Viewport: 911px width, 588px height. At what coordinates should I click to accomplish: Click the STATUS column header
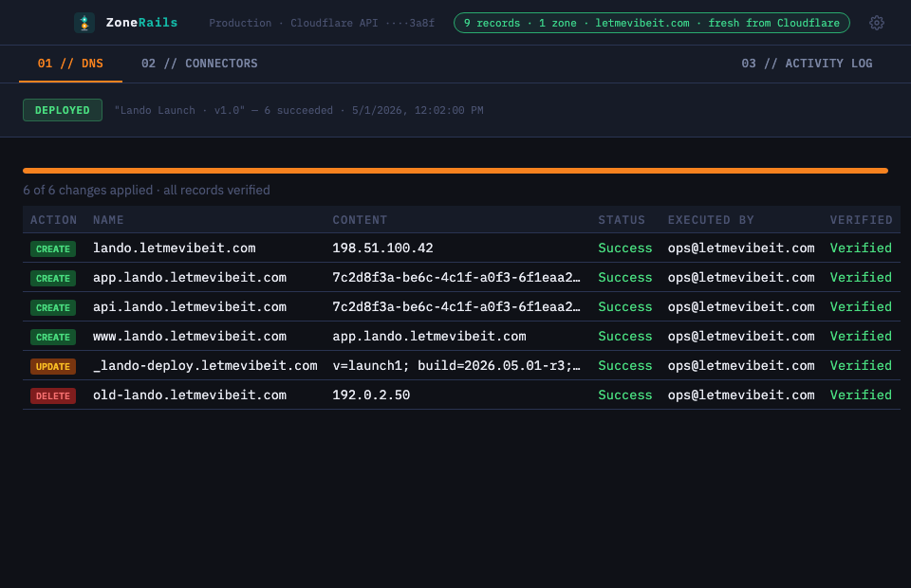pos(622,220)
